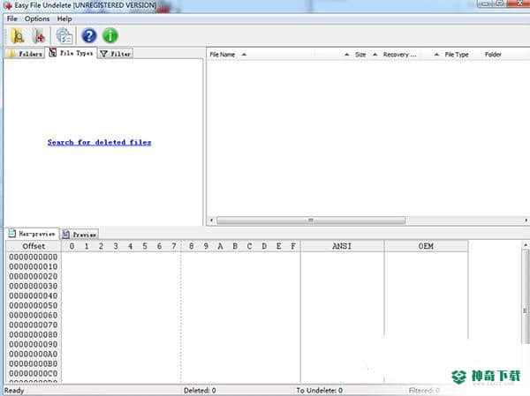Click the Filtered: 0 status entry

(424, 391)
